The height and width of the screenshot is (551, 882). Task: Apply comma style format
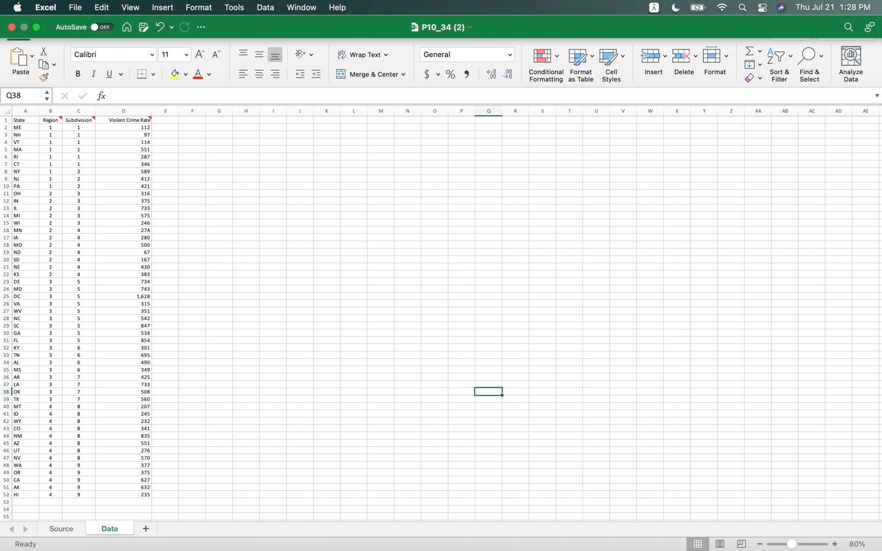coord(467,74)
